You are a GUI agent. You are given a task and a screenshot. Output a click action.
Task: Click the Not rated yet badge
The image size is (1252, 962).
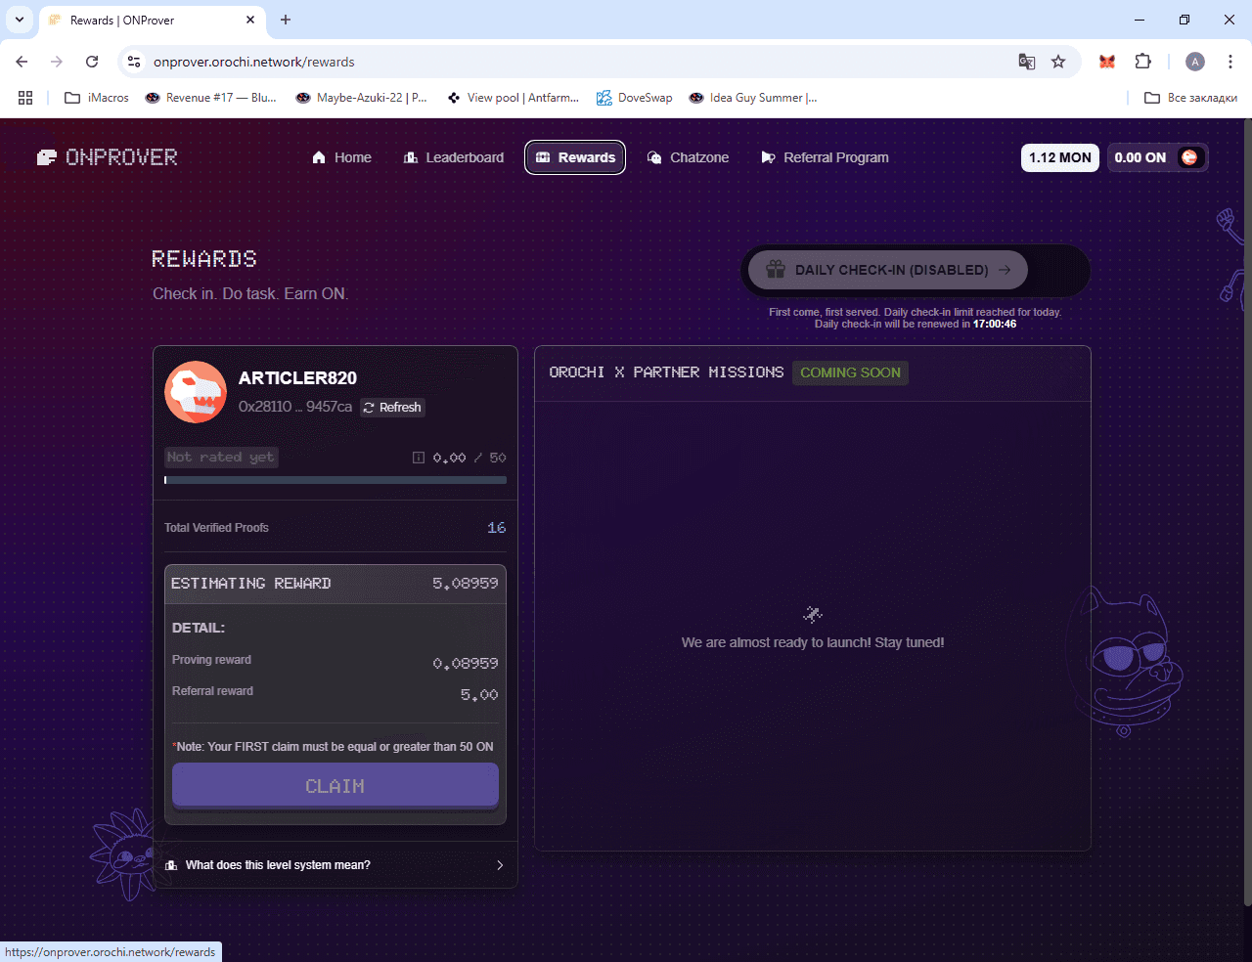coord(221,457)
